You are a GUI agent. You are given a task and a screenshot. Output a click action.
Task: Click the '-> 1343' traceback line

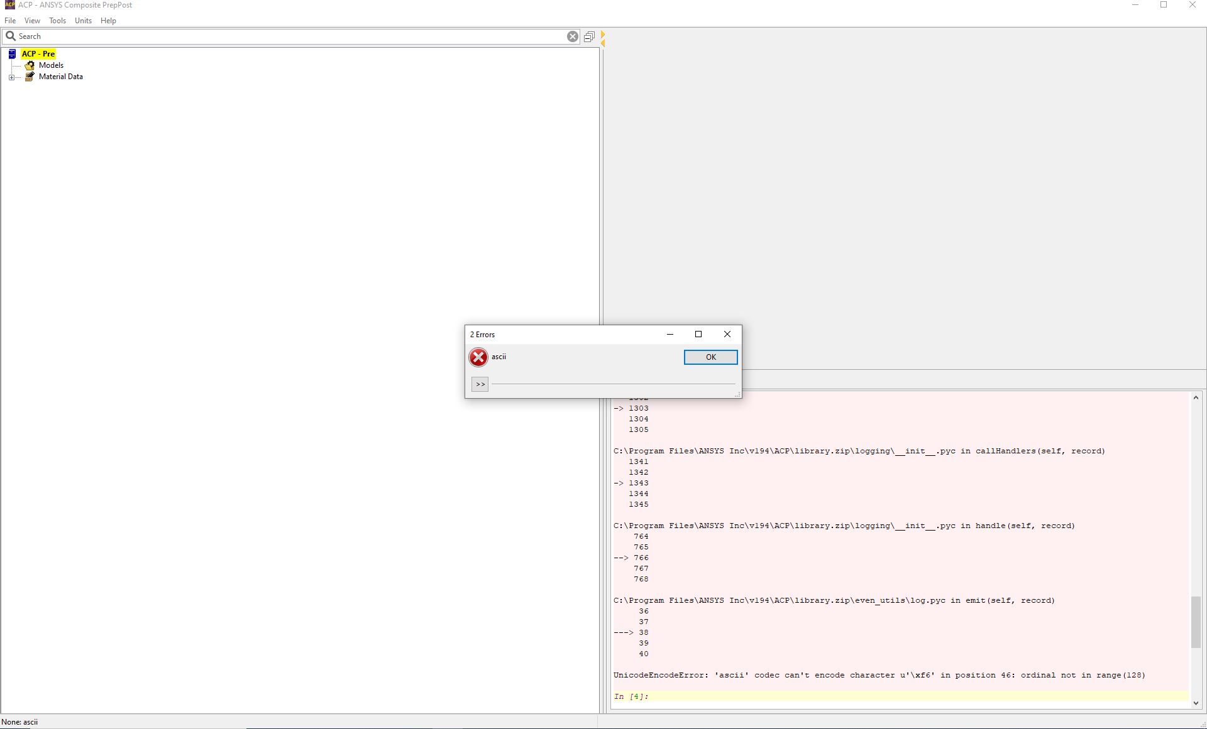point(631,483)
